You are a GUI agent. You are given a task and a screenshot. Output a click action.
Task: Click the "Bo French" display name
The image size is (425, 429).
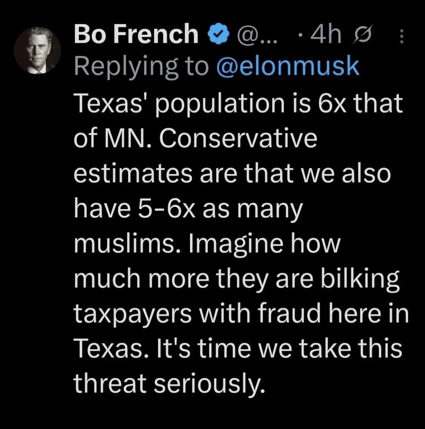pos(136,34)
